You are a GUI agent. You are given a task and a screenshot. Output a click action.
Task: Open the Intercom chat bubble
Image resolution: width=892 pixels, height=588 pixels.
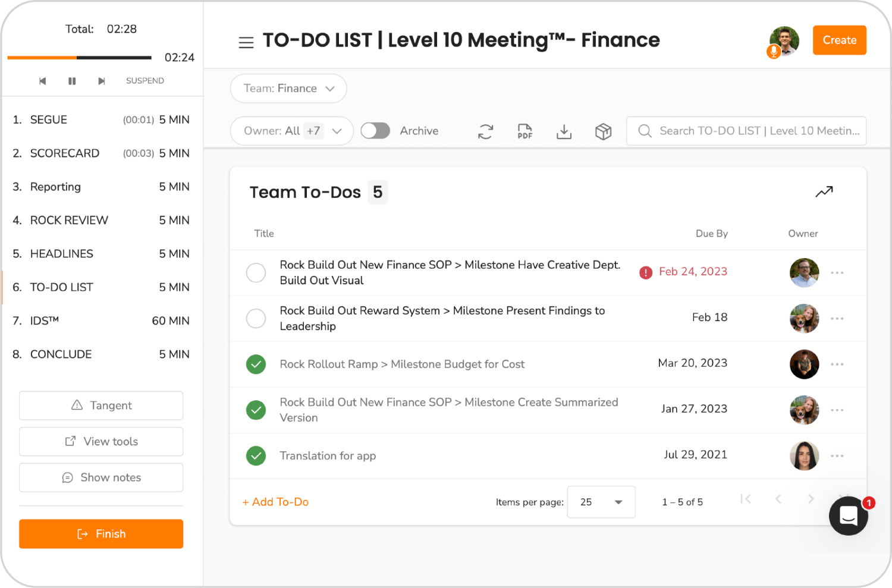(849, 516)
